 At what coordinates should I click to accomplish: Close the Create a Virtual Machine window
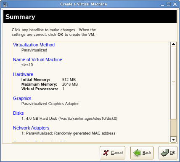click(x=175, y=4)
